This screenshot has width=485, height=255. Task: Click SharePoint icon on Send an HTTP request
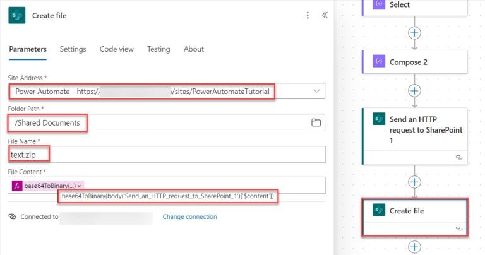(x=379, y=119)
